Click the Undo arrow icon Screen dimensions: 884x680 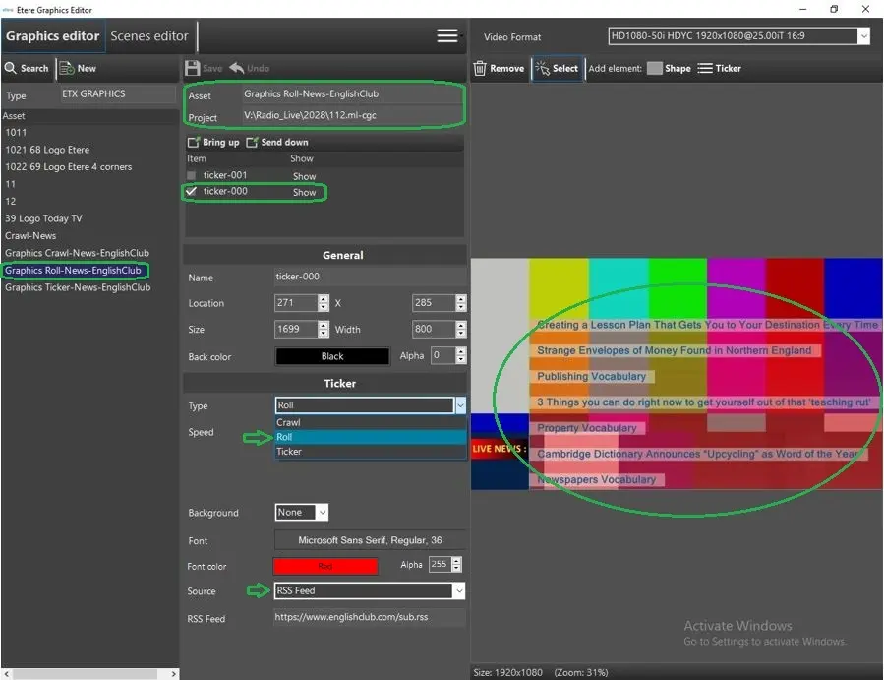click(x=237, y=68)
